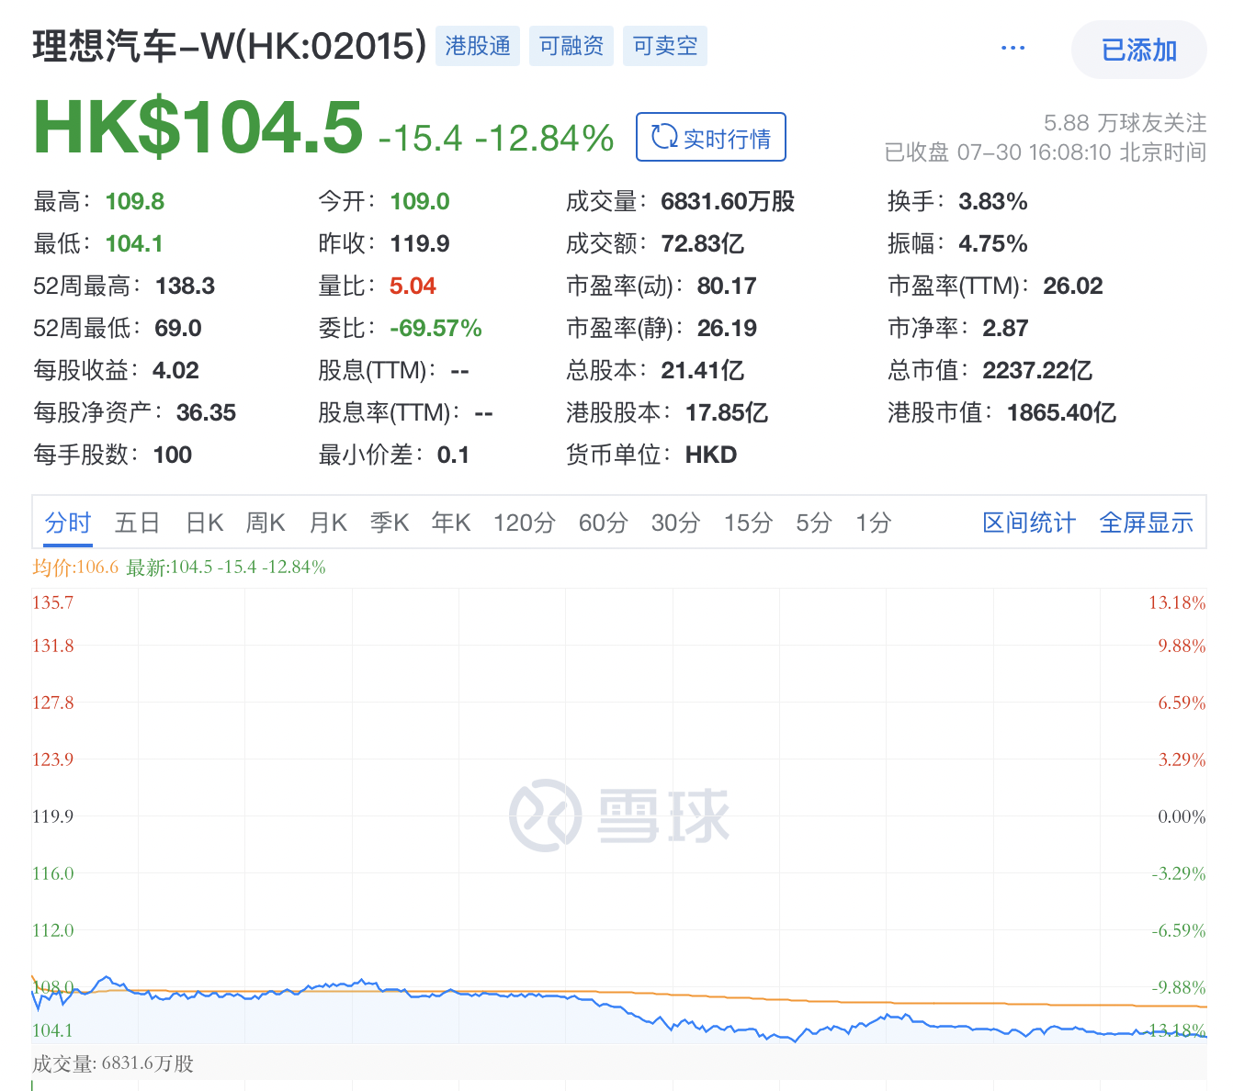Viewport: 1233px width, 1091px height.
Task: Click the 已收盘 07-30 16:08:10 timestamp
Action: click(x=1045, y=152)
